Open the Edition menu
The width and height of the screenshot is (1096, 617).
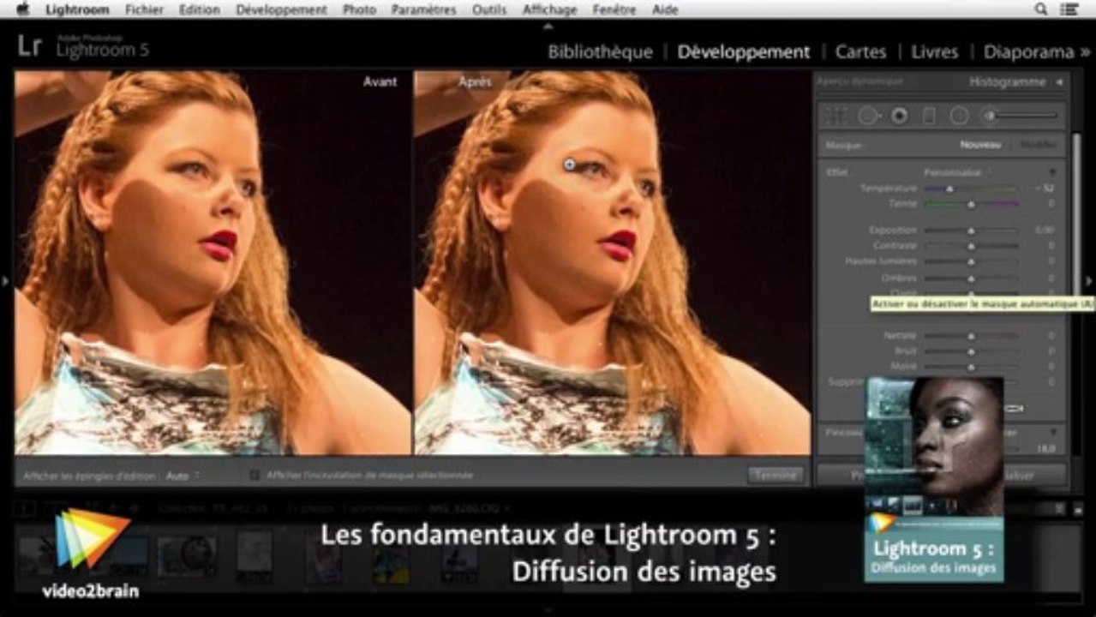[199, 9]
